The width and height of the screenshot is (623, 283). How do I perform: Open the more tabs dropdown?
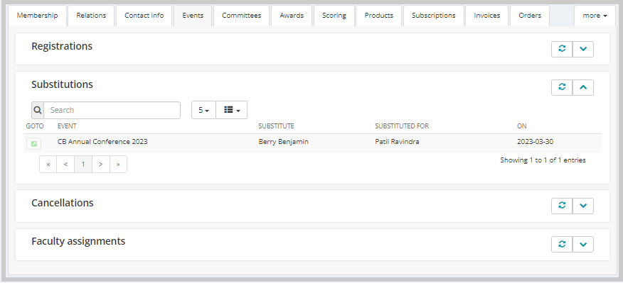595,16
